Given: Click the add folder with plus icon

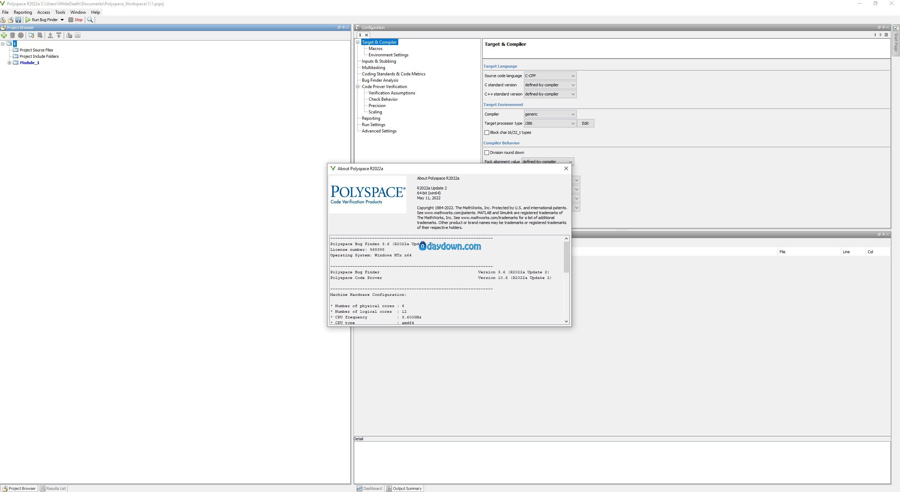Looking at the screenshot, I should click(x=31, y=35).
